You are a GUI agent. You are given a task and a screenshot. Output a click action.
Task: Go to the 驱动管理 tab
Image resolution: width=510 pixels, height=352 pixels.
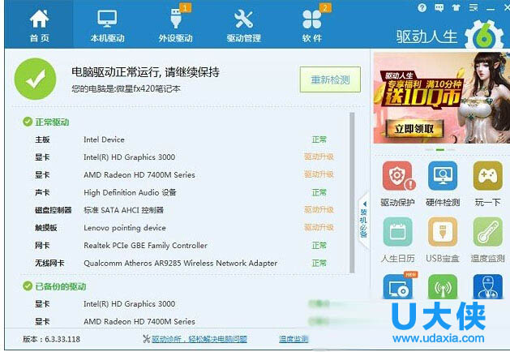click(243, 24)
